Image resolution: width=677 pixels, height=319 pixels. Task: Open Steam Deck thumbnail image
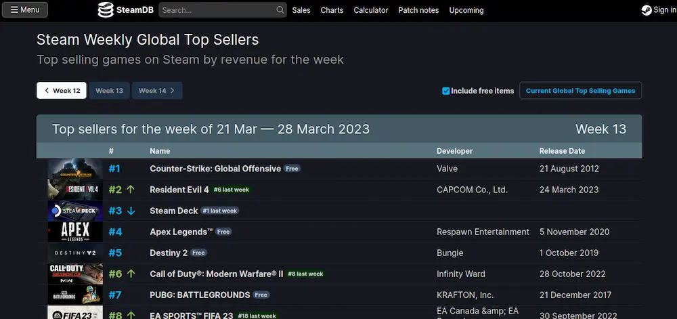point(75,211)
